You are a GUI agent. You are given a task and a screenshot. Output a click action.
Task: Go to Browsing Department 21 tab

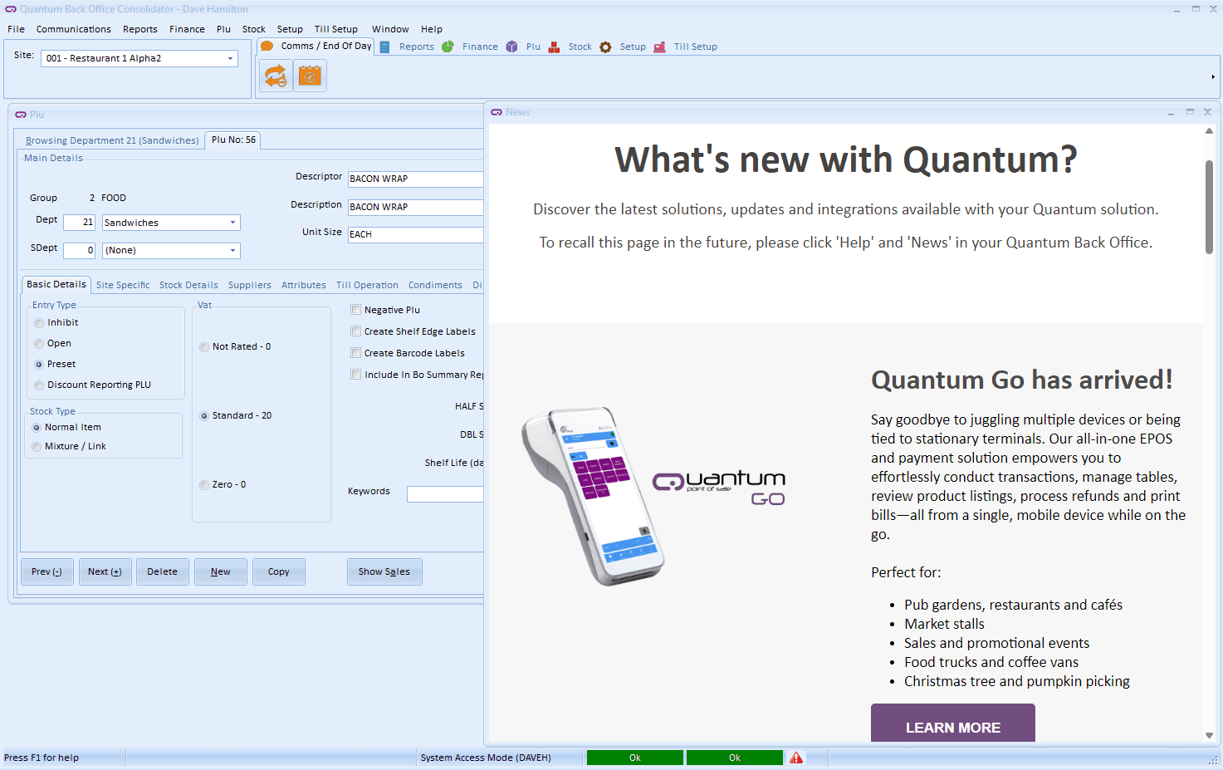pyautogui.click(x=112, y=140)
